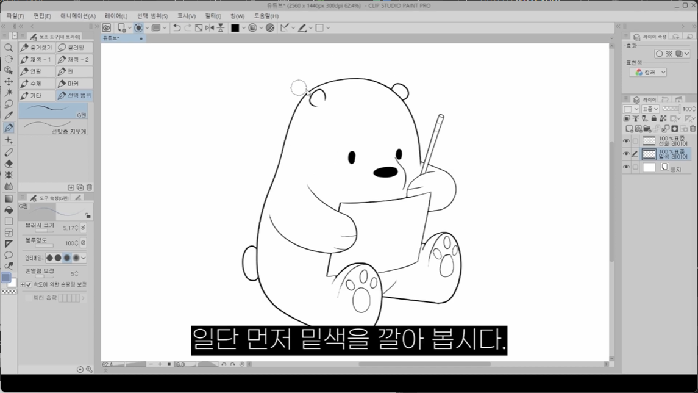This screenshot has width=698, height=393.
Task: Toggle 속도에 의한 손떨림 보정 checkbox
Action: point(29,284)
